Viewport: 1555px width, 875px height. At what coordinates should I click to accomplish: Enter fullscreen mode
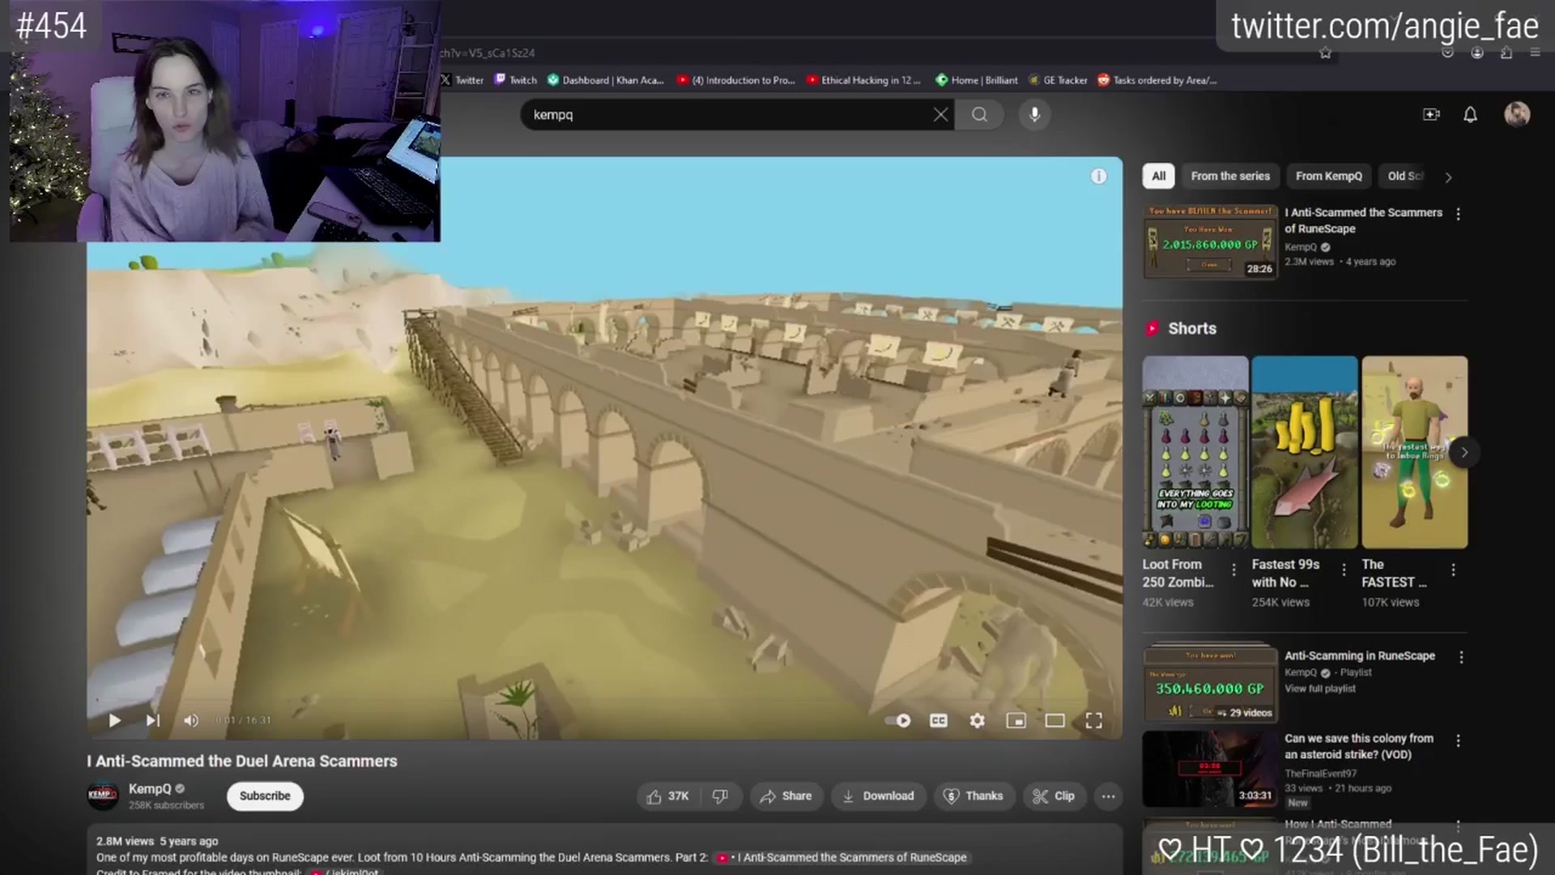point(1093,720)
